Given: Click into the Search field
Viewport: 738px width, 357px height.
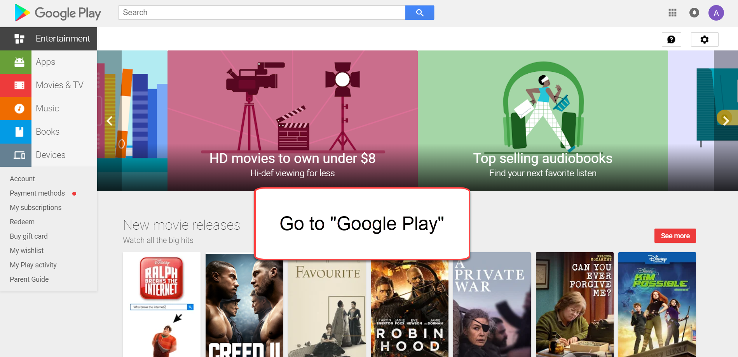Looking at the screenshot, I should [x=262, y=13].
